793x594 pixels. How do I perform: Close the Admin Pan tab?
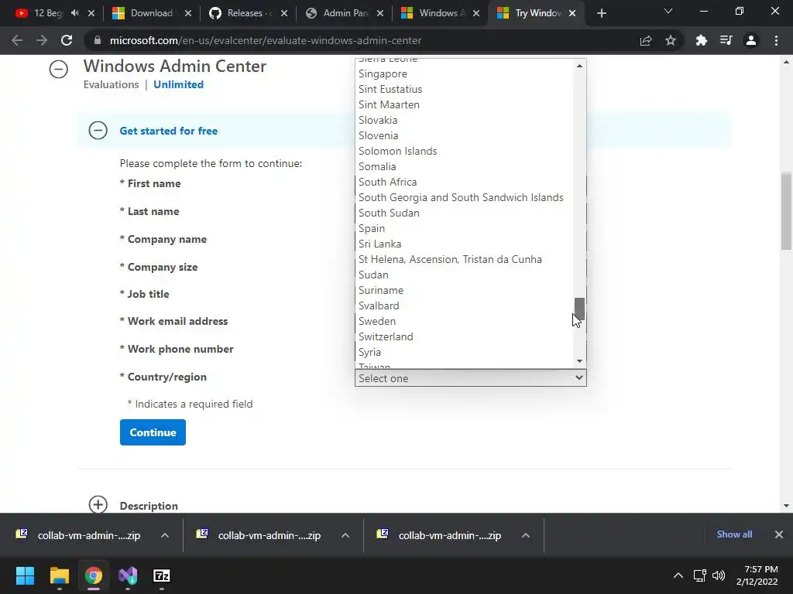[380, 13]
